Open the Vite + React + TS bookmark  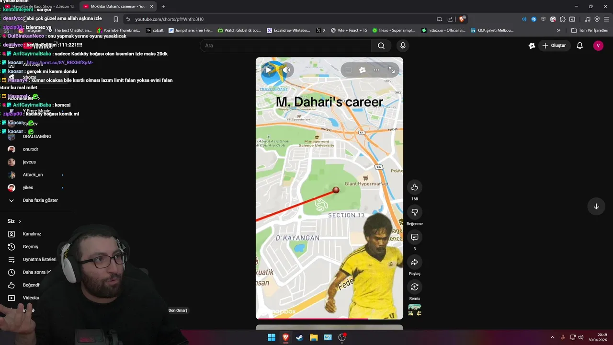348,30
